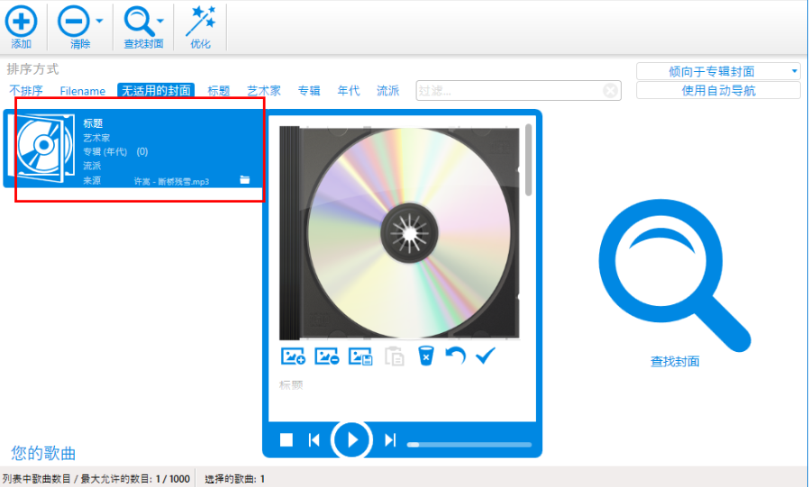The height and width of the screenshot is (487, 810).
Task: Click the 标题 field in detail panel
Action: pyautogui.click(x=291, y=385)
